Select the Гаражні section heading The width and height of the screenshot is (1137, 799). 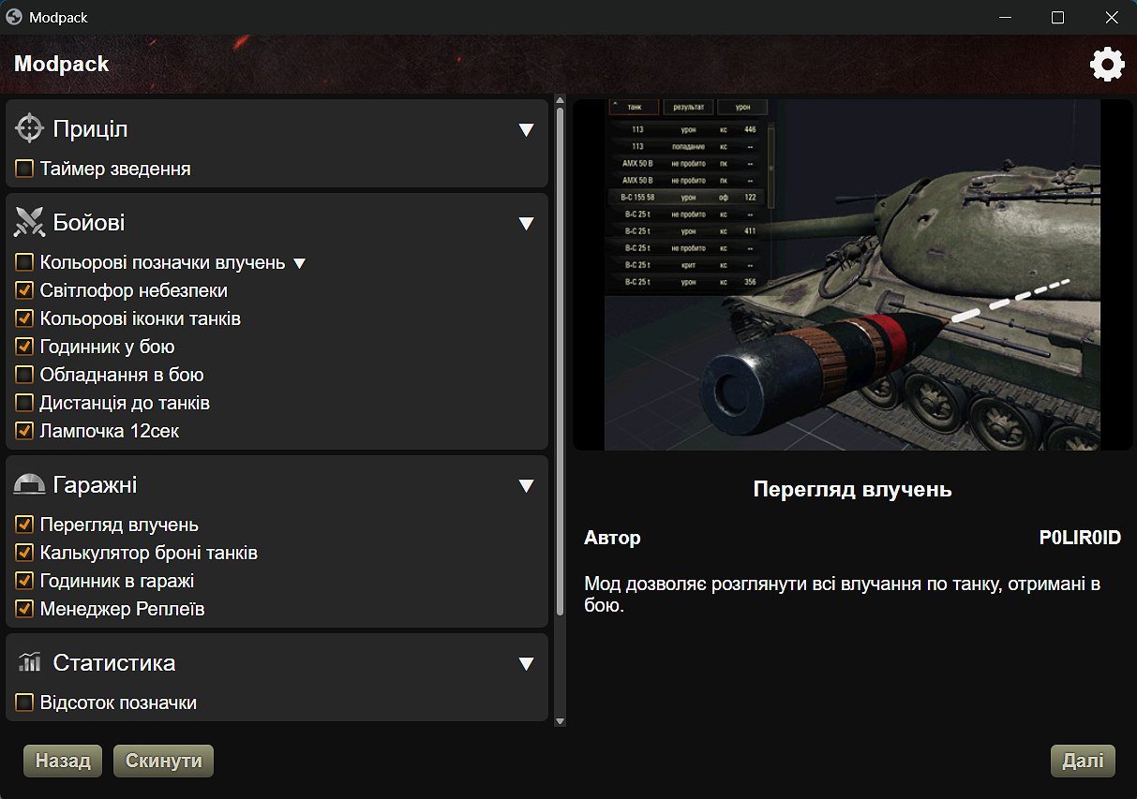point(96,485)
